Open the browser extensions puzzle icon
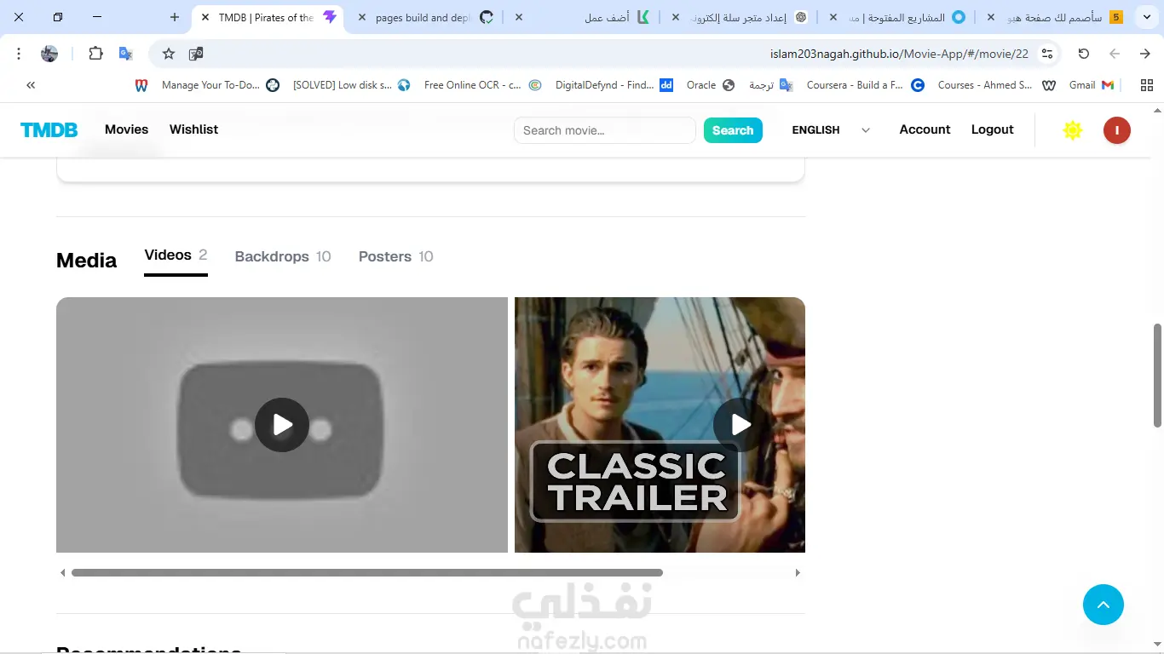The height and width of the screenshot is (654, 1164). coord(95,54)
